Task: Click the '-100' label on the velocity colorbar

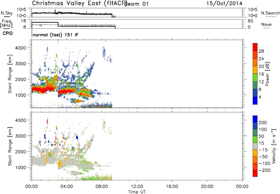Action: coord(265,164)
